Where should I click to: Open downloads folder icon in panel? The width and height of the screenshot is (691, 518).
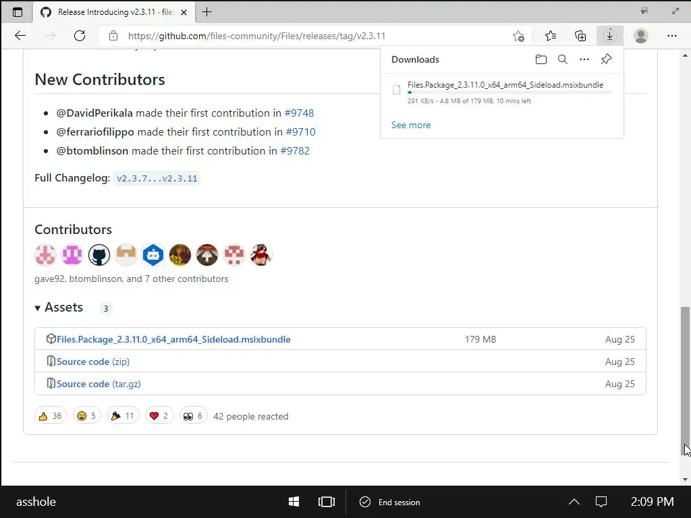point(541,59)
